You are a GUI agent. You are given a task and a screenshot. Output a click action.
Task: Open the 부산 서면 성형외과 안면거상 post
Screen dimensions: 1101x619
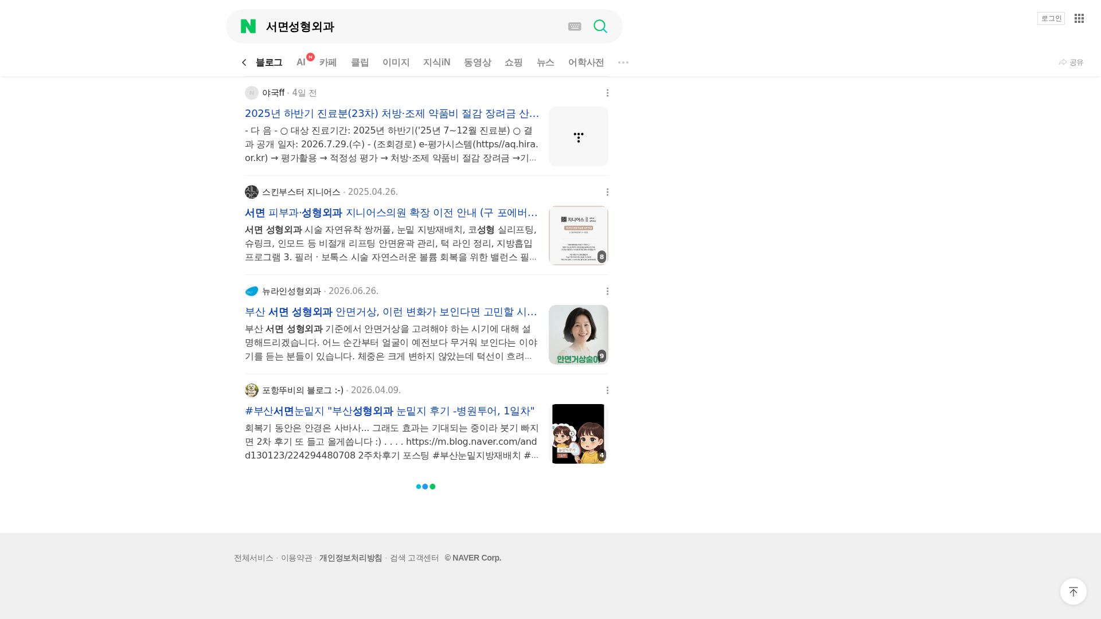[392, 312]
